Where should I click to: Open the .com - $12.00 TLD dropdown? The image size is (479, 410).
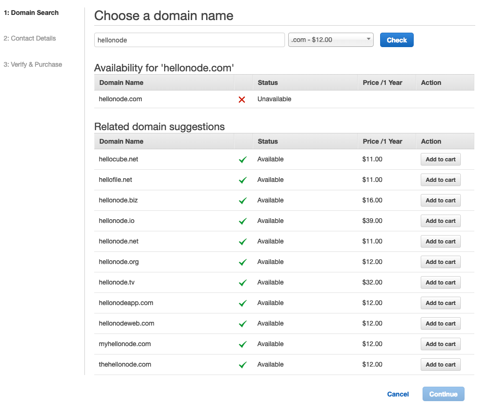[330, 40]
